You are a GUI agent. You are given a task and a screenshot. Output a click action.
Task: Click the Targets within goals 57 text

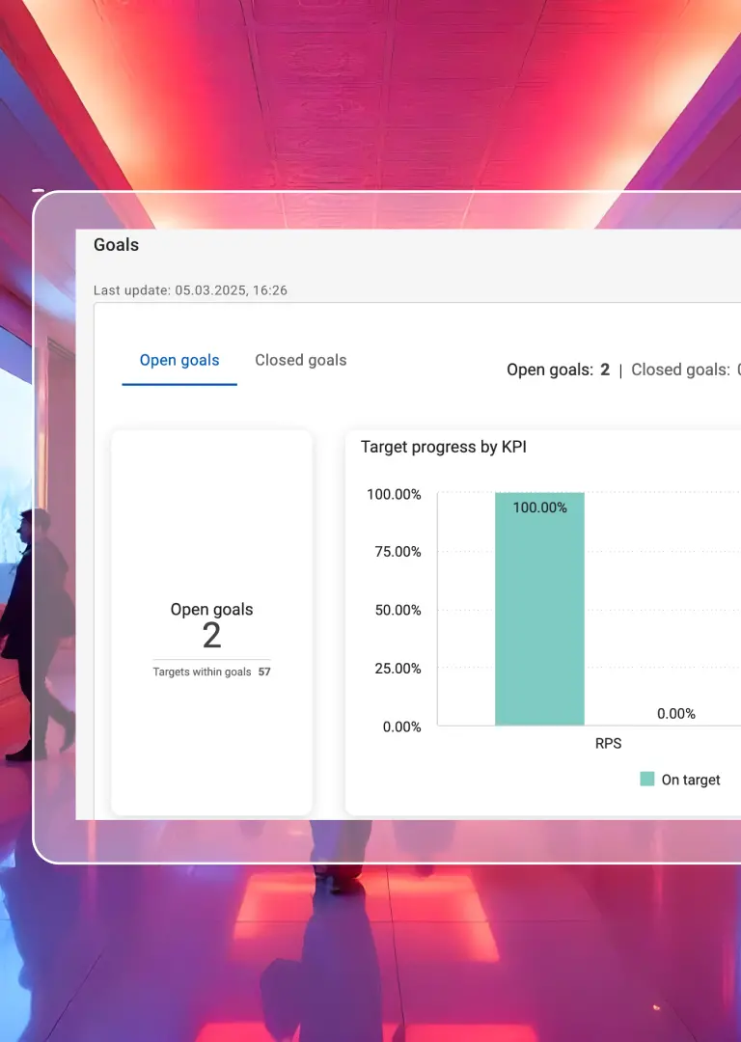[211, 672]
